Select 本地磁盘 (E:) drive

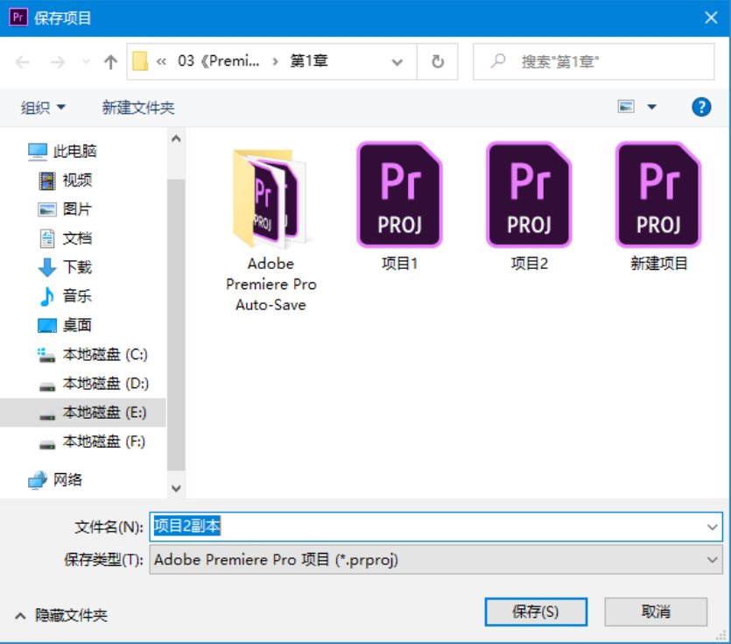point(83,413)
